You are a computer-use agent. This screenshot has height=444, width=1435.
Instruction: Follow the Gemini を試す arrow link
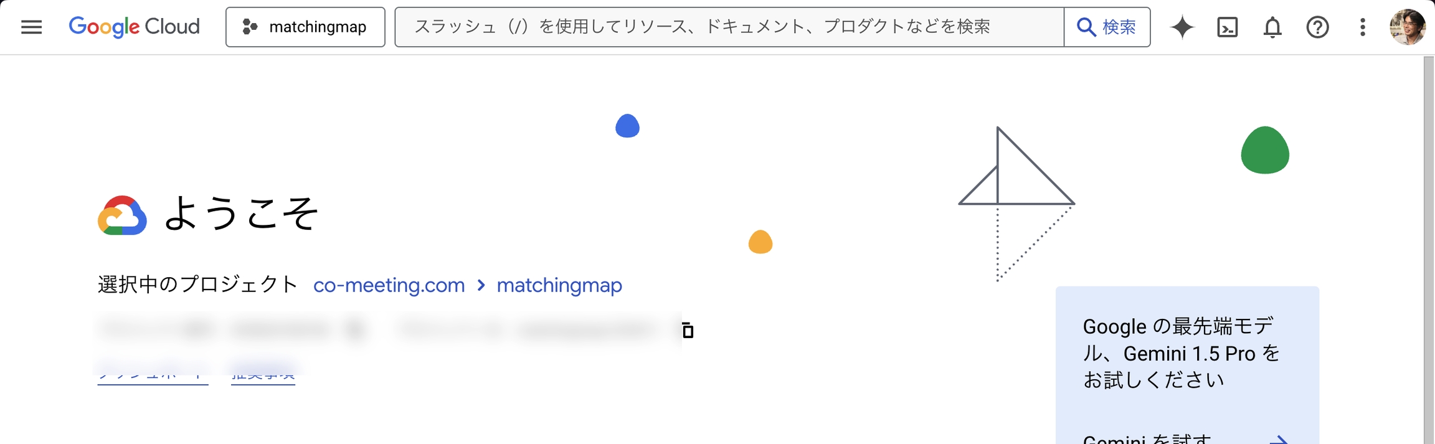click(x=1278, y=440)
